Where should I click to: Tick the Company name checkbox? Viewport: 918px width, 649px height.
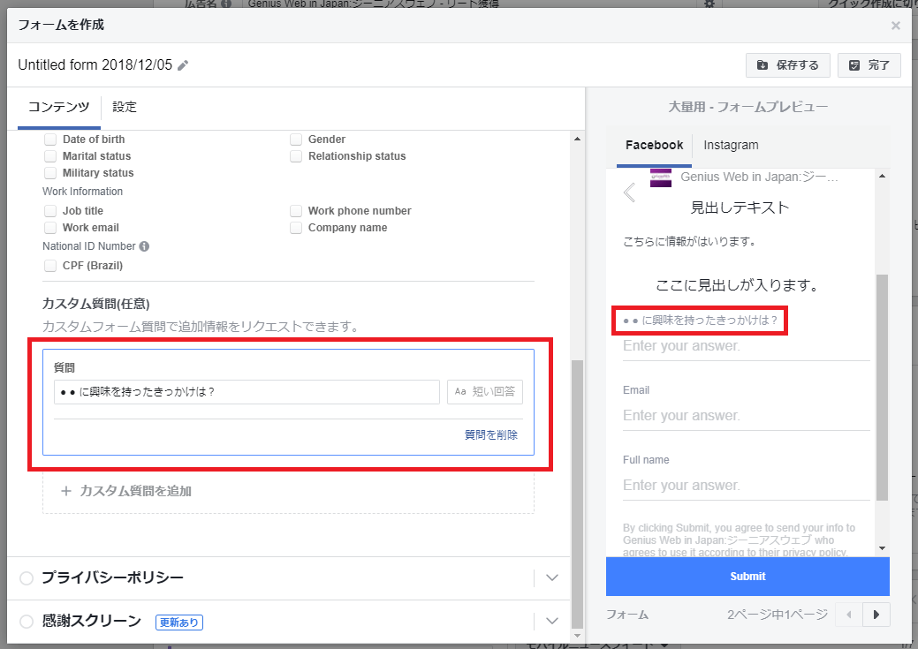pyautogui.click(x=296, y=228)
